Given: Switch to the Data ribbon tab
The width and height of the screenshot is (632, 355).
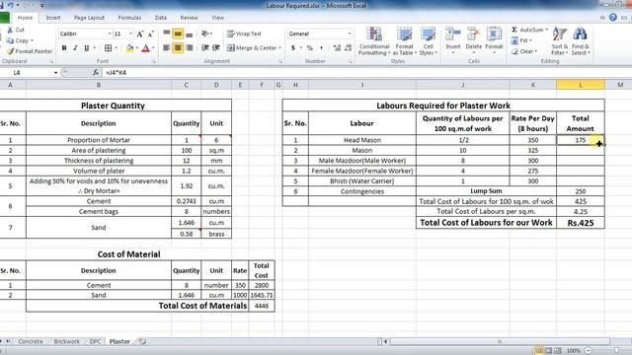Looking at the screenshot, I should click(x=160, y=18).
